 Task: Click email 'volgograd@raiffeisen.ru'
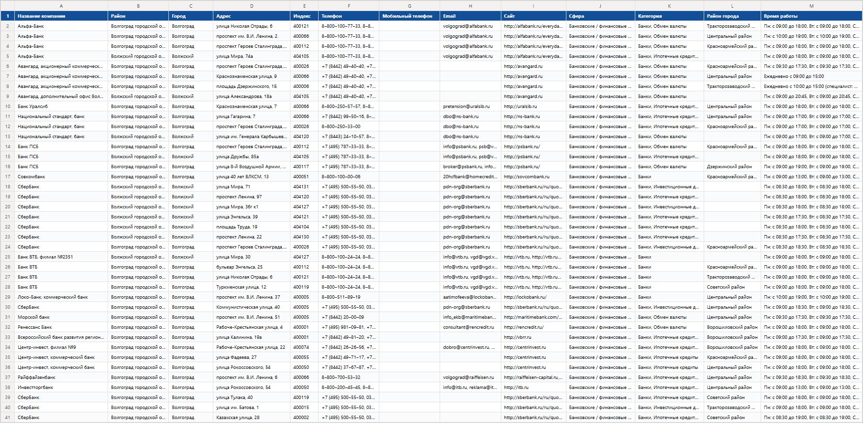(x=471, y=377)
